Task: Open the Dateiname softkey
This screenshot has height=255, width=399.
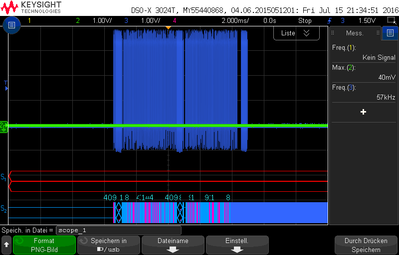Action: click(x=173, y=245)
